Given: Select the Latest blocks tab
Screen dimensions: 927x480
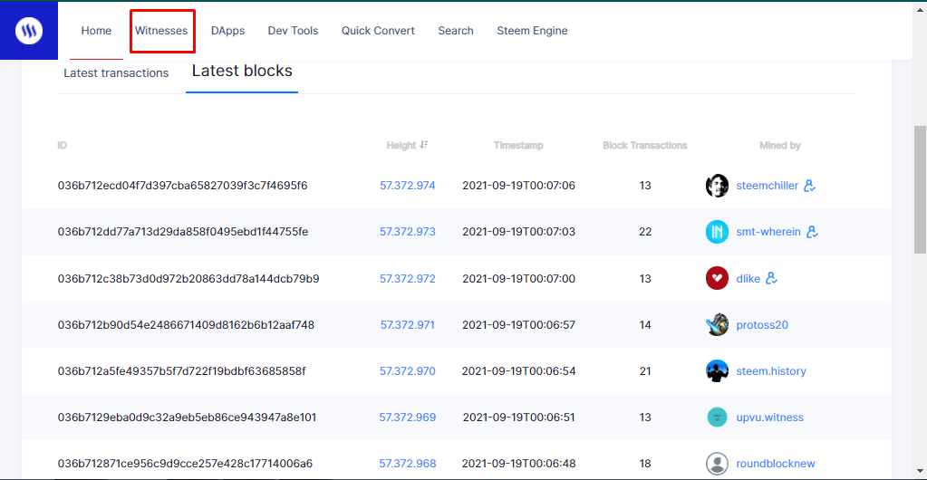Looking at the screenshot, I should coord(242,72).
